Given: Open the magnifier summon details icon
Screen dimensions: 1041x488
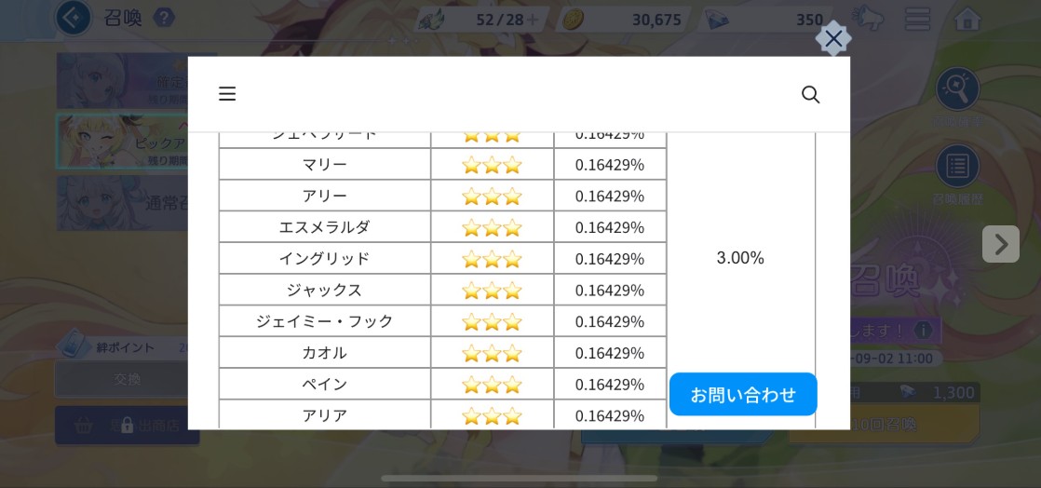Looking at the screenshot, I should pos(957,89).
